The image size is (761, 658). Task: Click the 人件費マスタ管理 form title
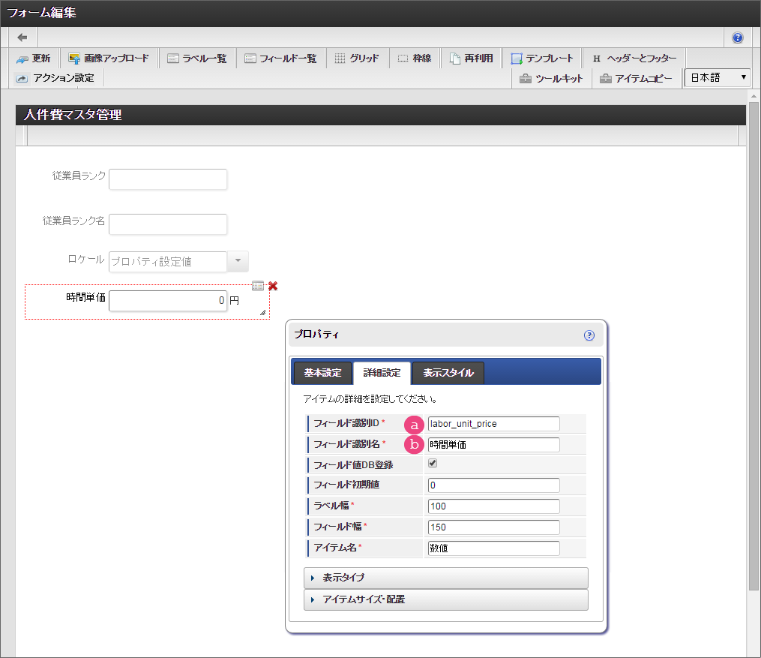pos(73,115)
